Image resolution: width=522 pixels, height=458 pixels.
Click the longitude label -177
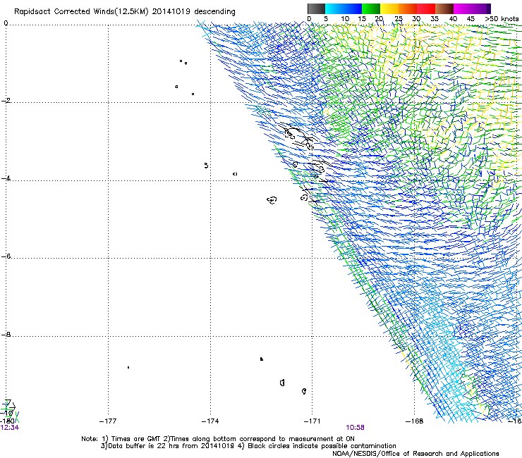point(108,421)
